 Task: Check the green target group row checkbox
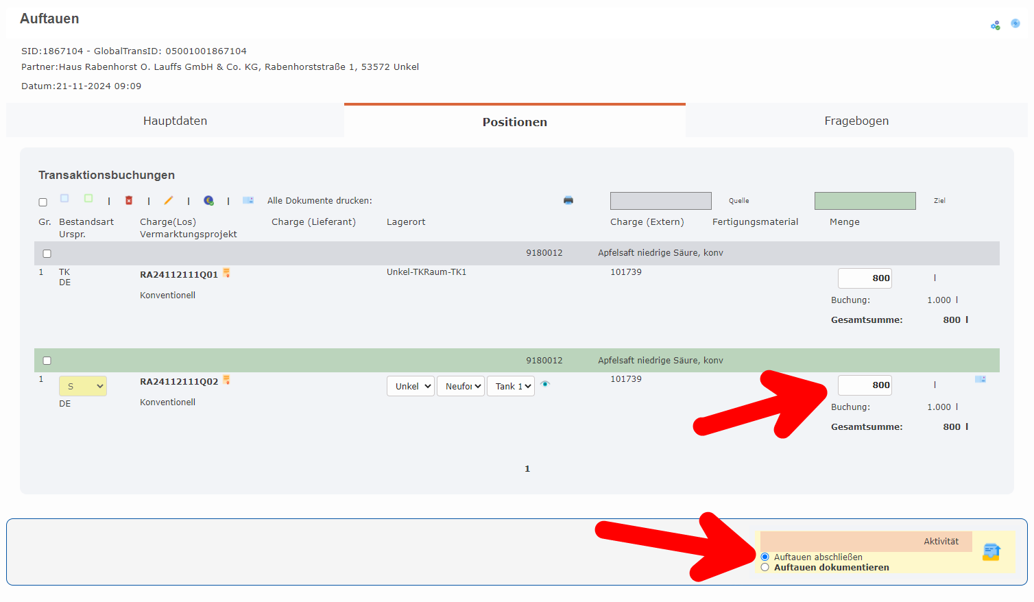coord(47,361)
